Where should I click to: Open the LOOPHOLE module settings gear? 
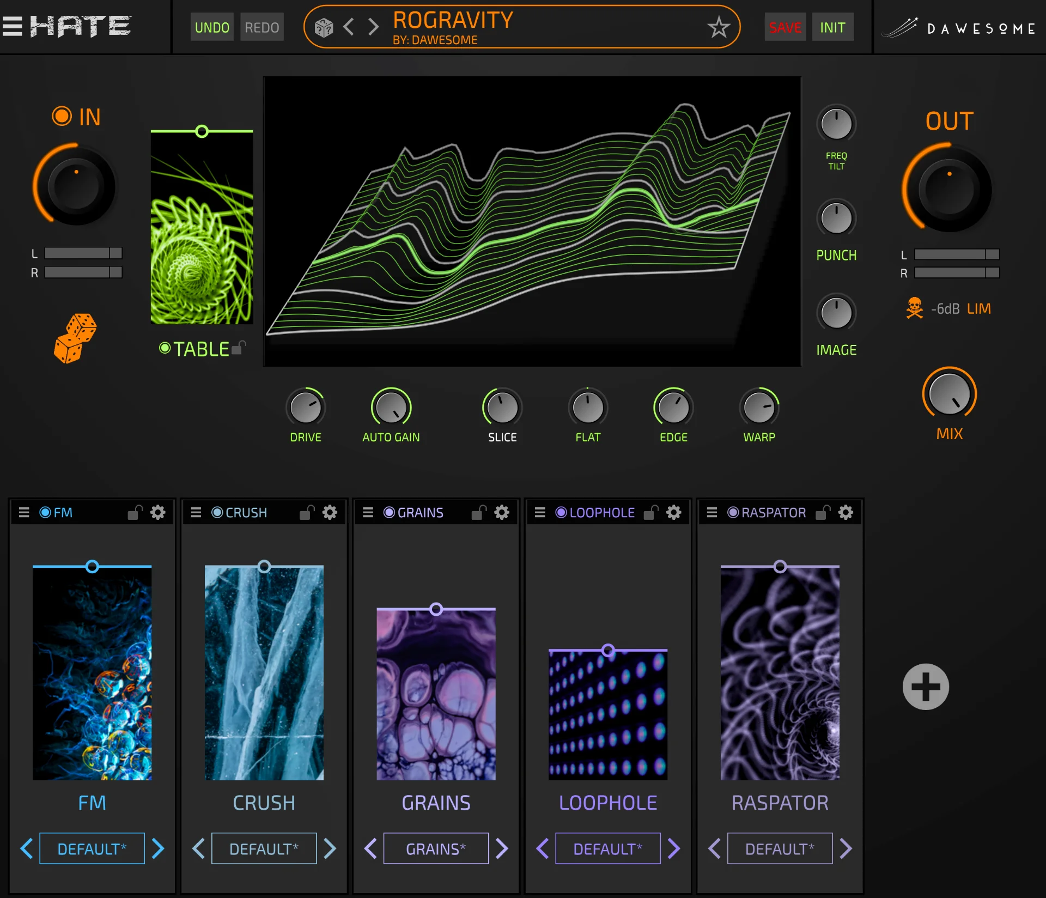(673, 512)
